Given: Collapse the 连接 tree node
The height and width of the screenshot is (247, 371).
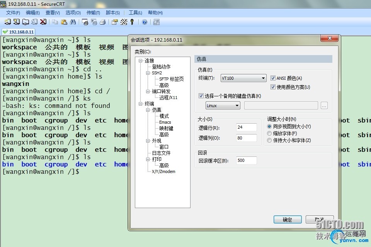Looking at the screenshot, I should (x=141, y=60).
